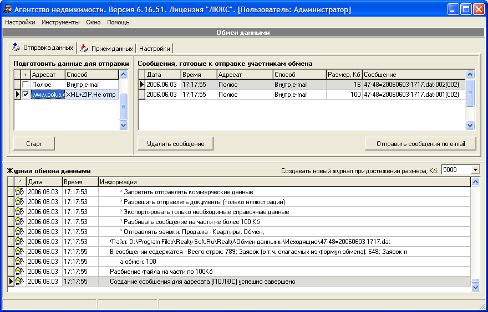Click log icon for 'Создание сообщения для адресата' row
The width and height of the screenshot is (488, 312).
19,281
